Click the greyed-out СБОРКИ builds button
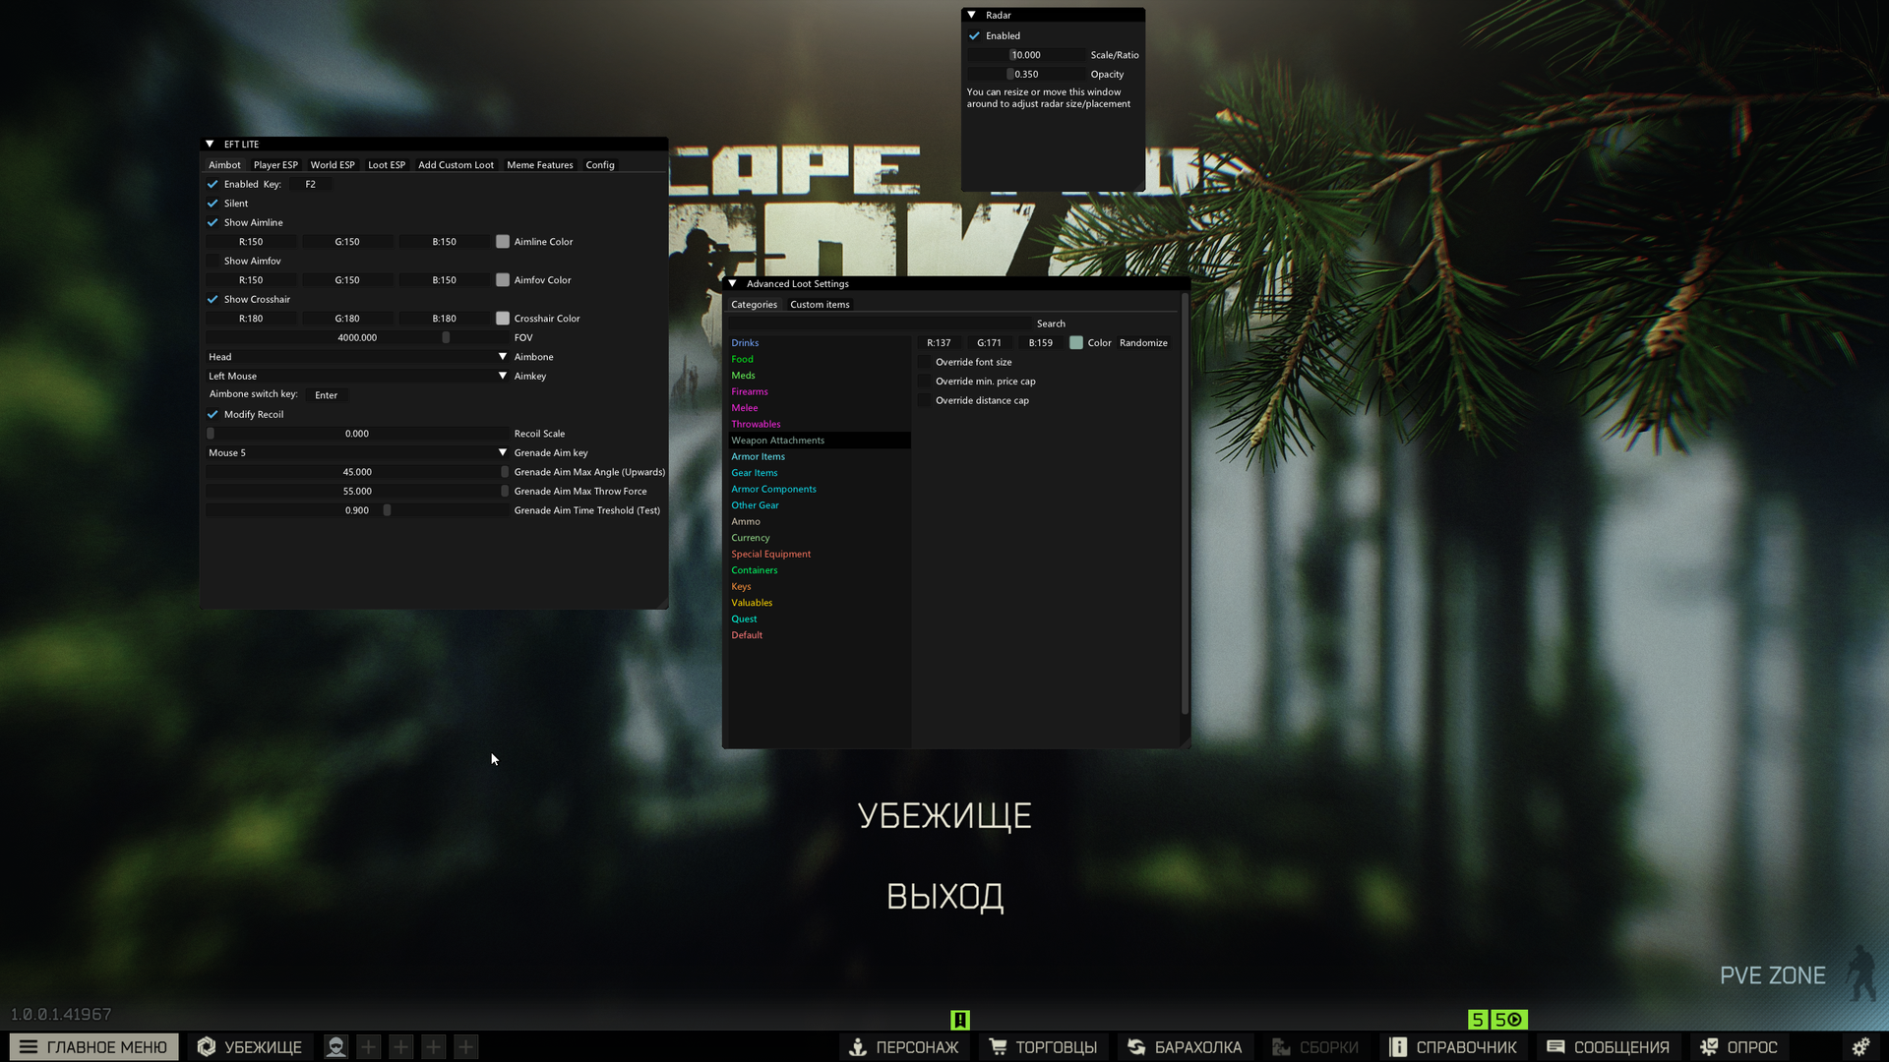 (x=1314, y=1047)
